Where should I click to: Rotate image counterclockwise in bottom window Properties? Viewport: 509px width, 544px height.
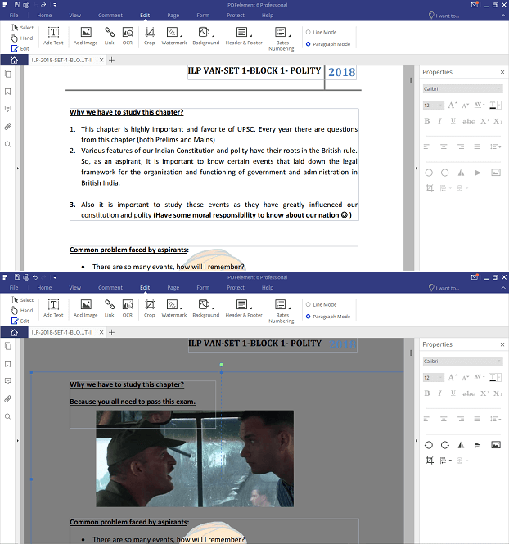(429, 445)
